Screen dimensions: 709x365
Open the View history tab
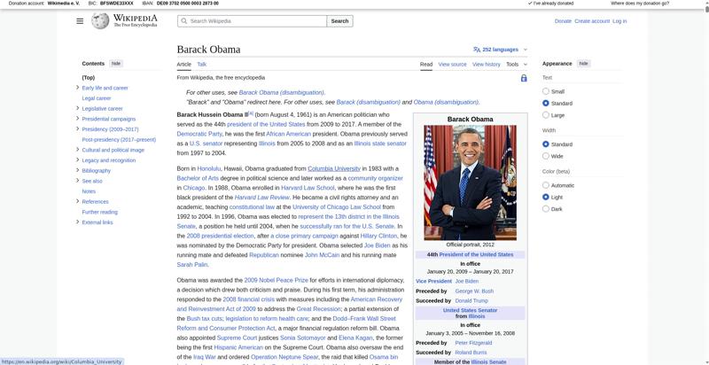click(x=486, y=65)
